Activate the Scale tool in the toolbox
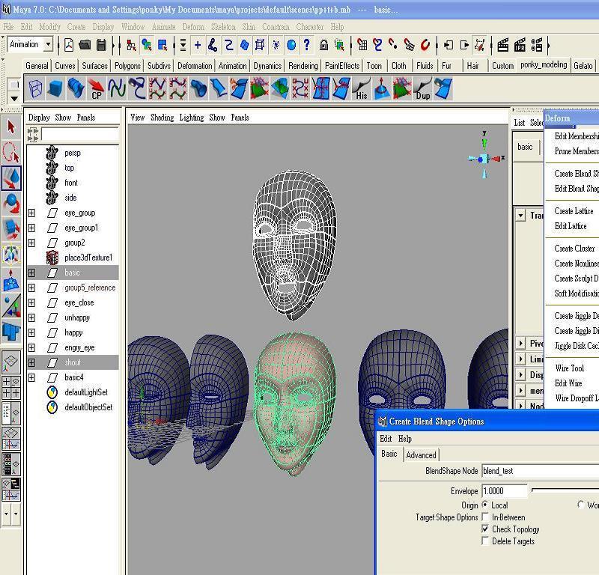The height and width of the screenshot is (575, 599). (11, 229)
